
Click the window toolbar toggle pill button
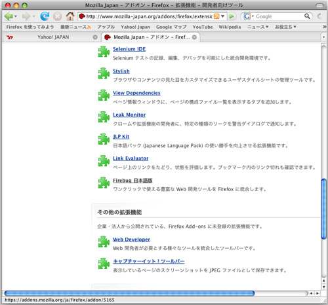(x=319, y=5)
